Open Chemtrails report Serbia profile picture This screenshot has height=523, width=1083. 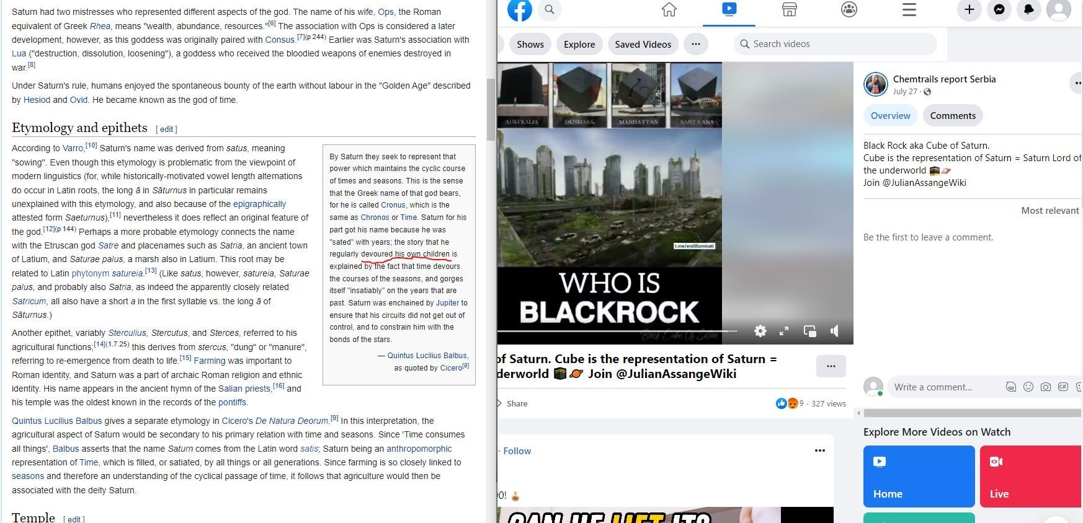pos(876,84)
